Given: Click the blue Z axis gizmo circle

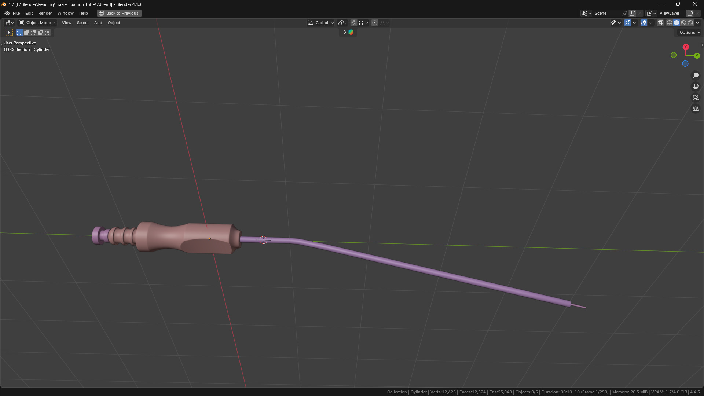Looking at the screenshot, I should pos(685,64).
